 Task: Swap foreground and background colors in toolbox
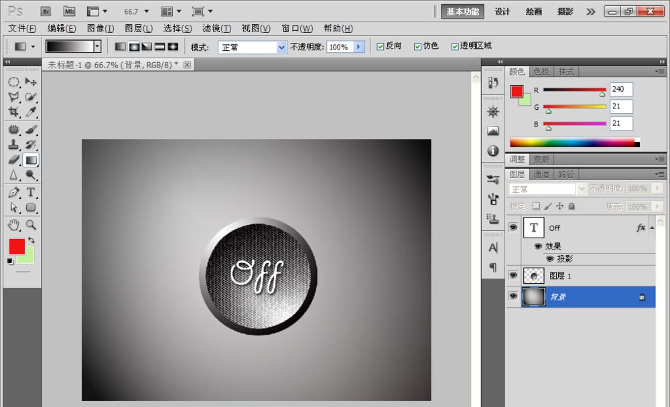pyautogui.click(x=31, y=240)
